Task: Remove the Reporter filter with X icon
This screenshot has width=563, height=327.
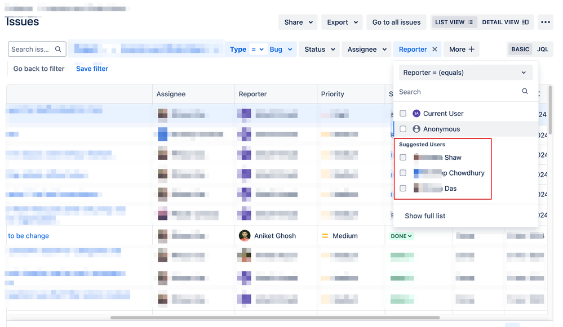Action: pos(435,50)
